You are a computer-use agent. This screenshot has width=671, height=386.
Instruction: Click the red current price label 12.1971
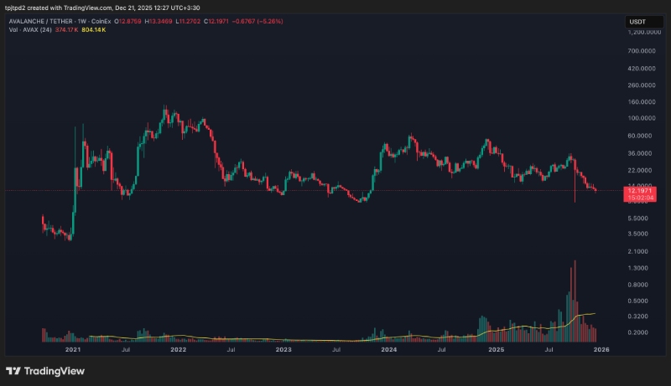[x=639, y=192]
